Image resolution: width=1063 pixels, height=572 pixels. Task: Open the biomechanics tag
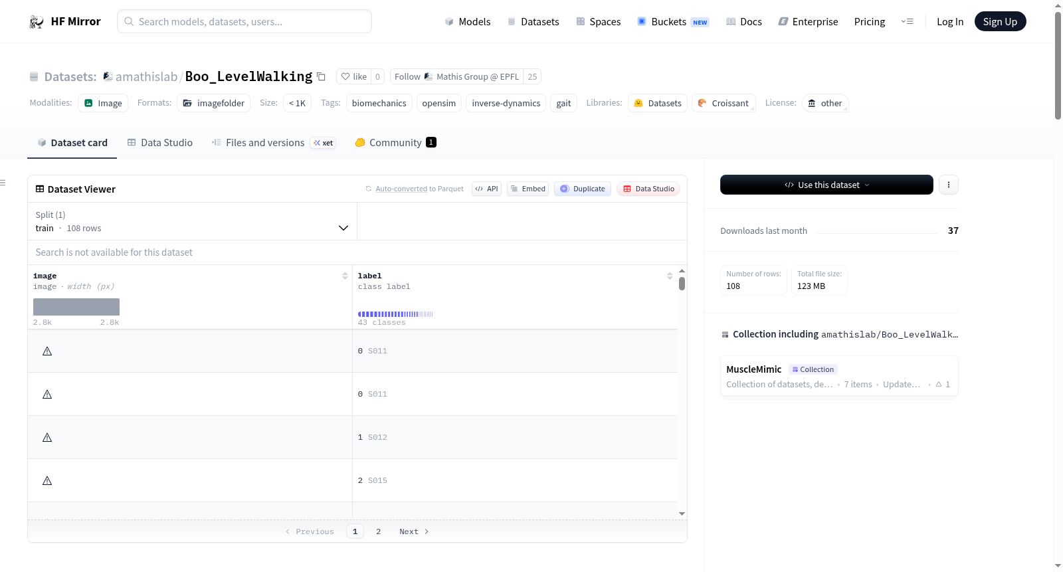(379, 103)
